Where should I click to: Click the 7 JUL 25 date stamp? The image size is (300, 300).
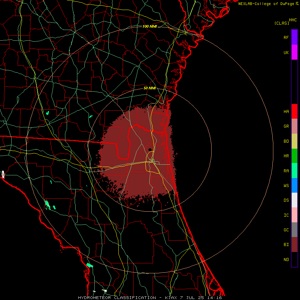tap(192, 298)
